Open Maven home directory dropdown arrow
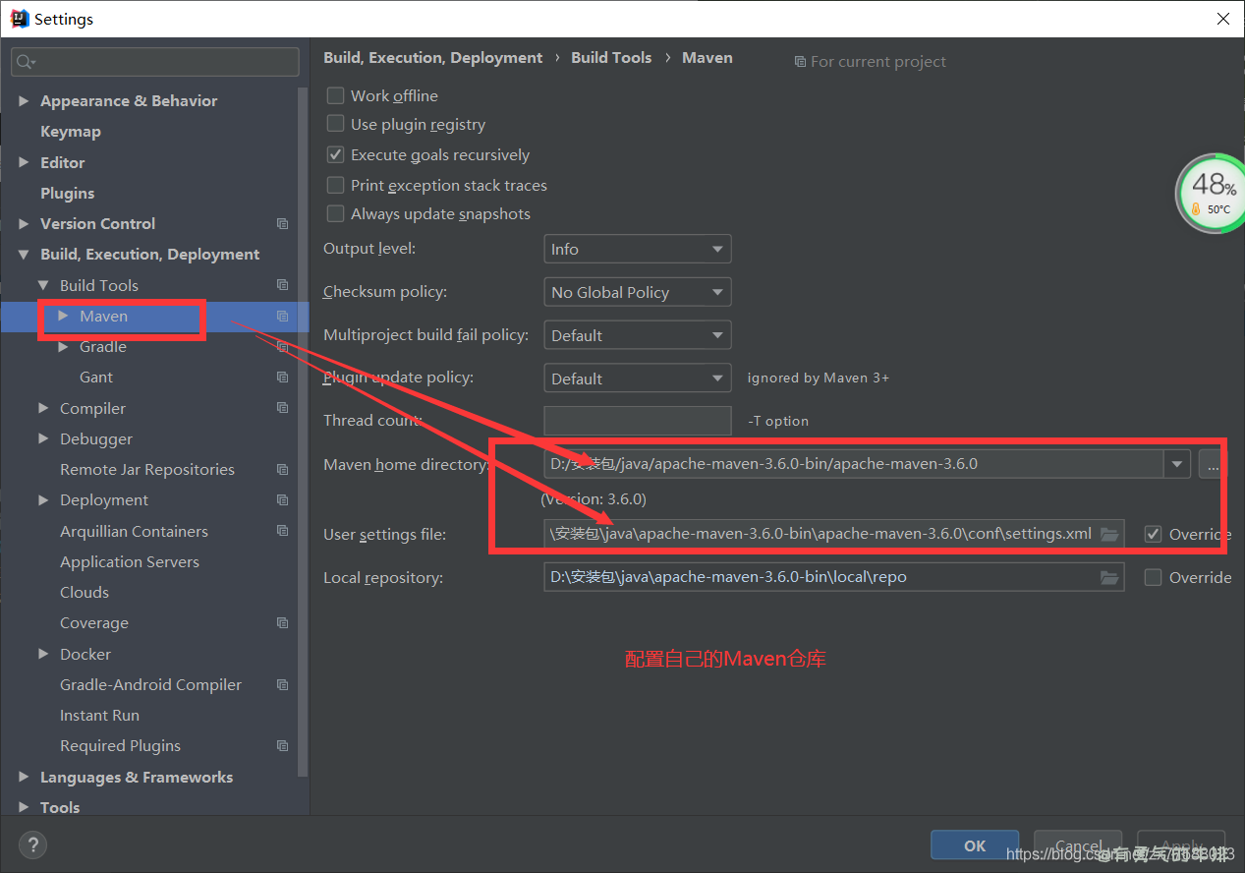1245x873 pixels. (1177, 464)
